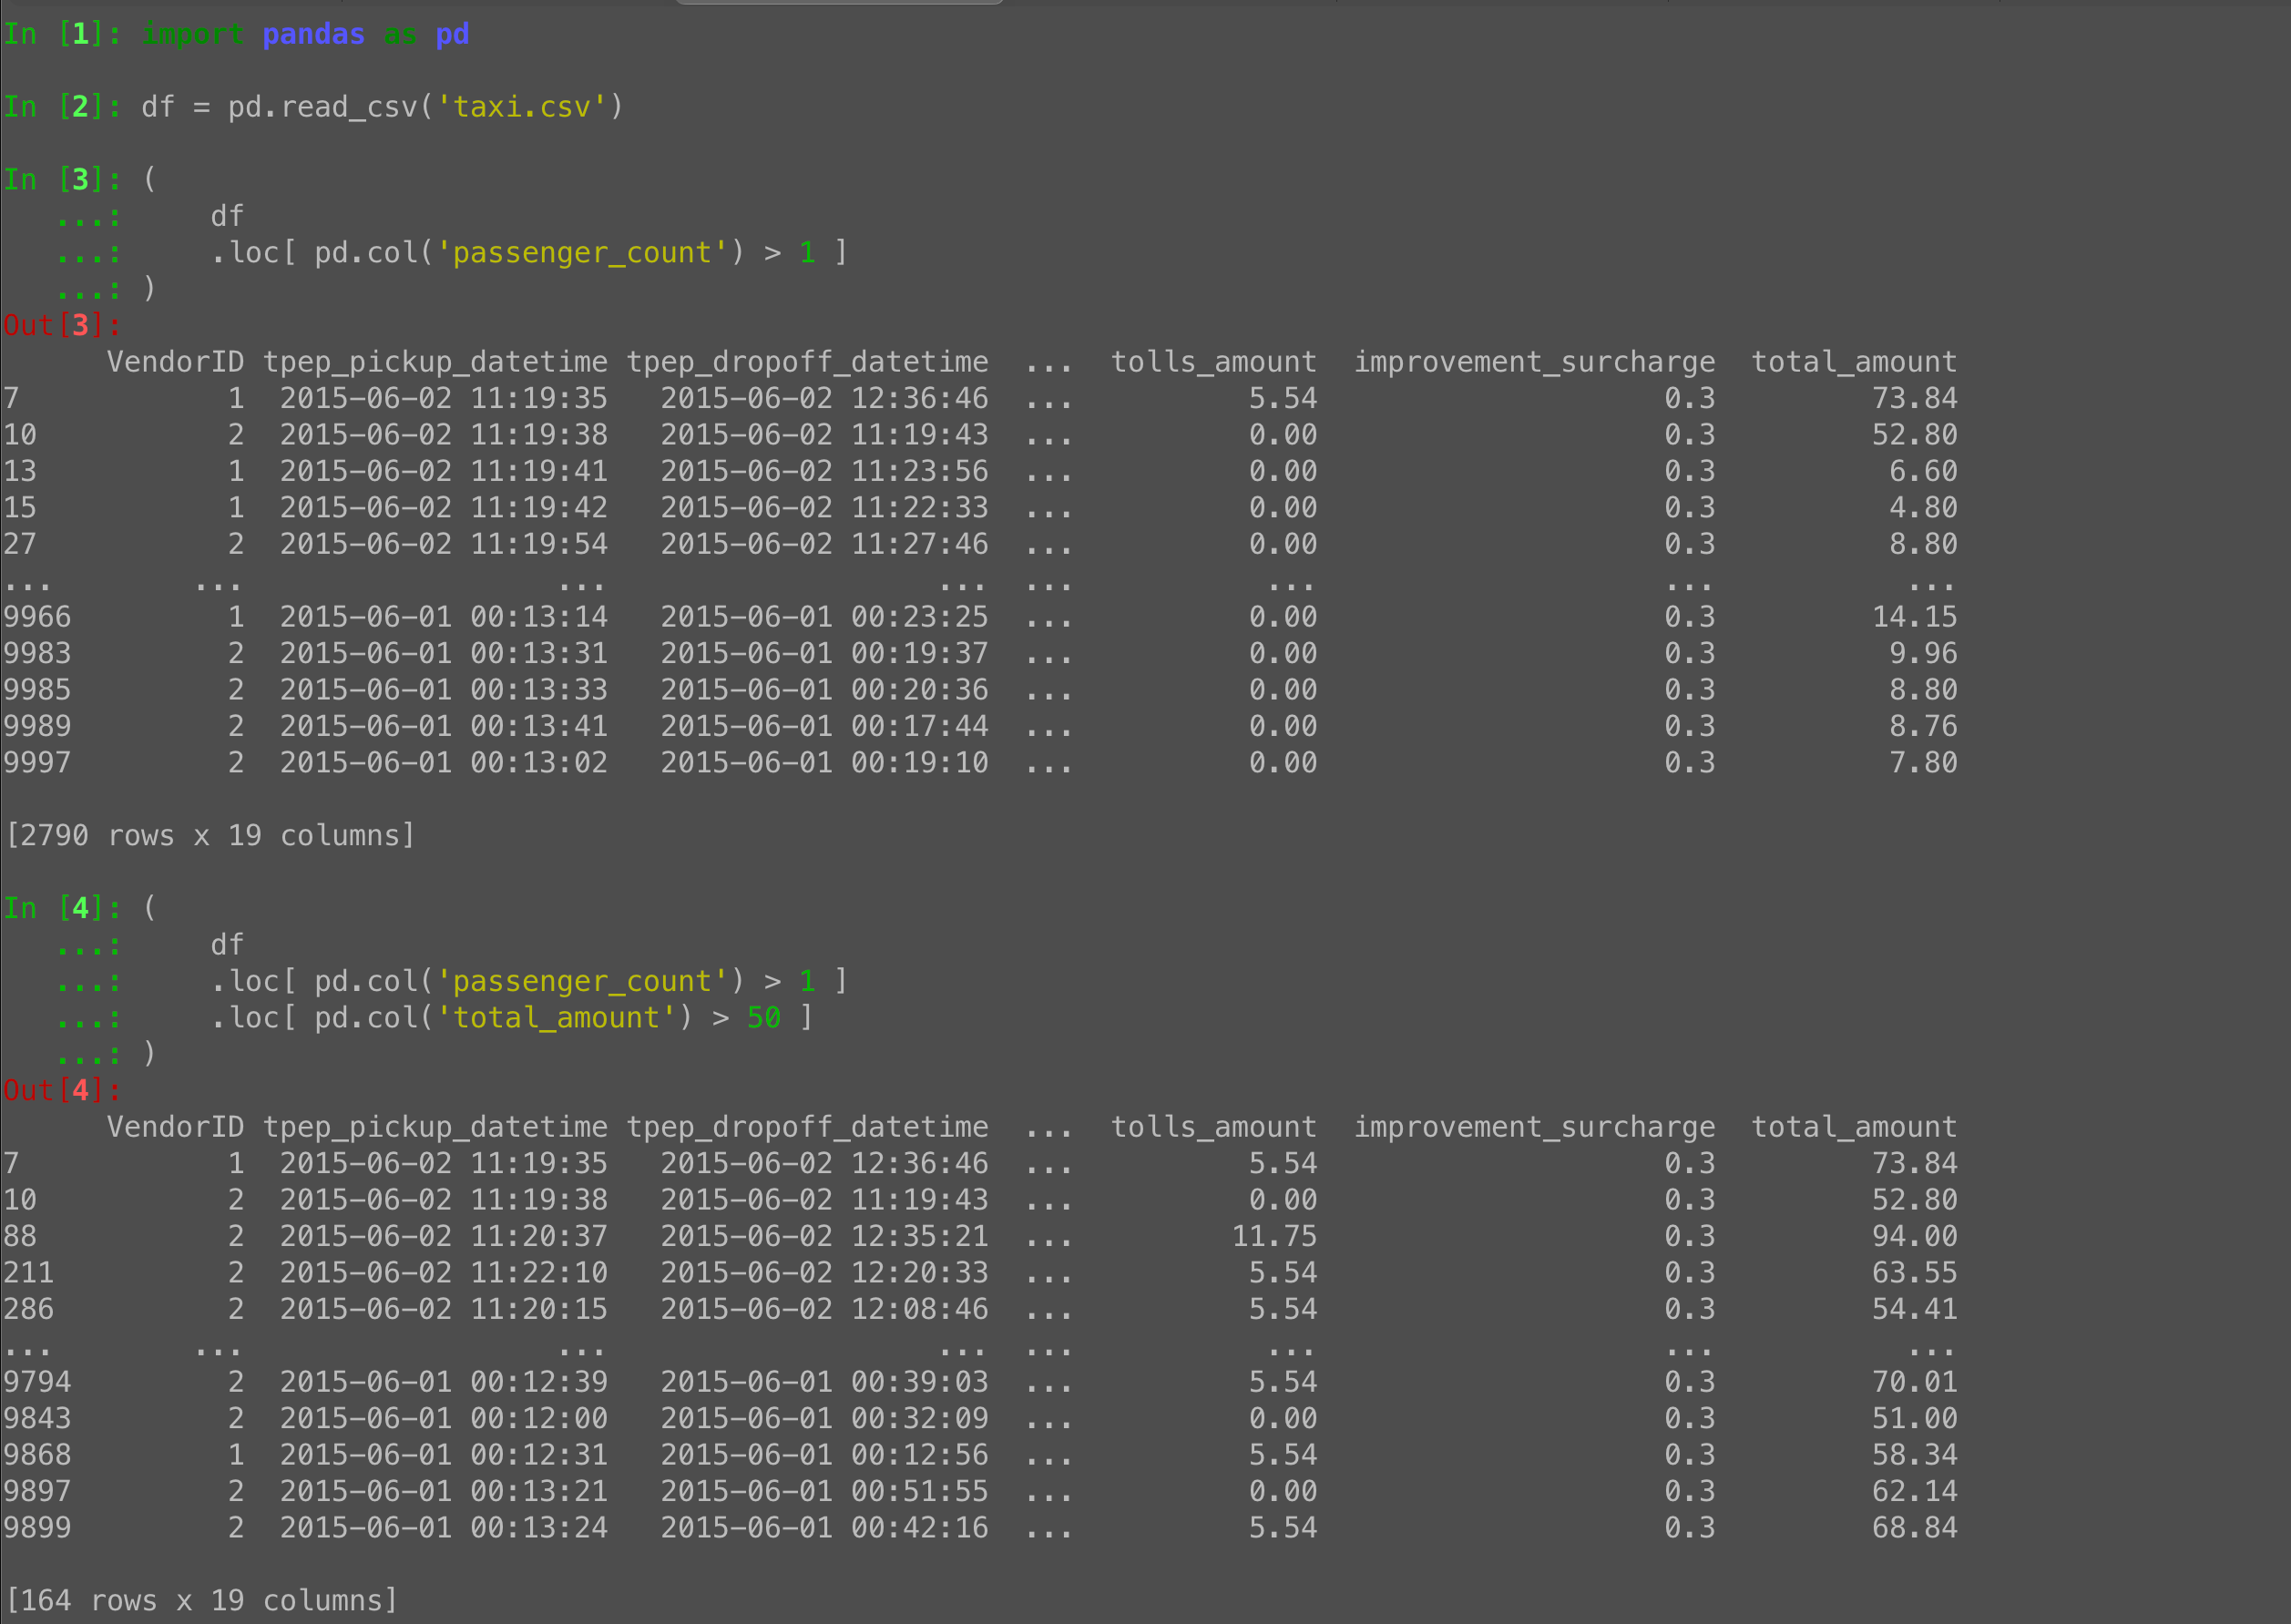
Task: Click total_amount header in Out[4] table
Action: pyautogui.click(x=1854, y=1127)
